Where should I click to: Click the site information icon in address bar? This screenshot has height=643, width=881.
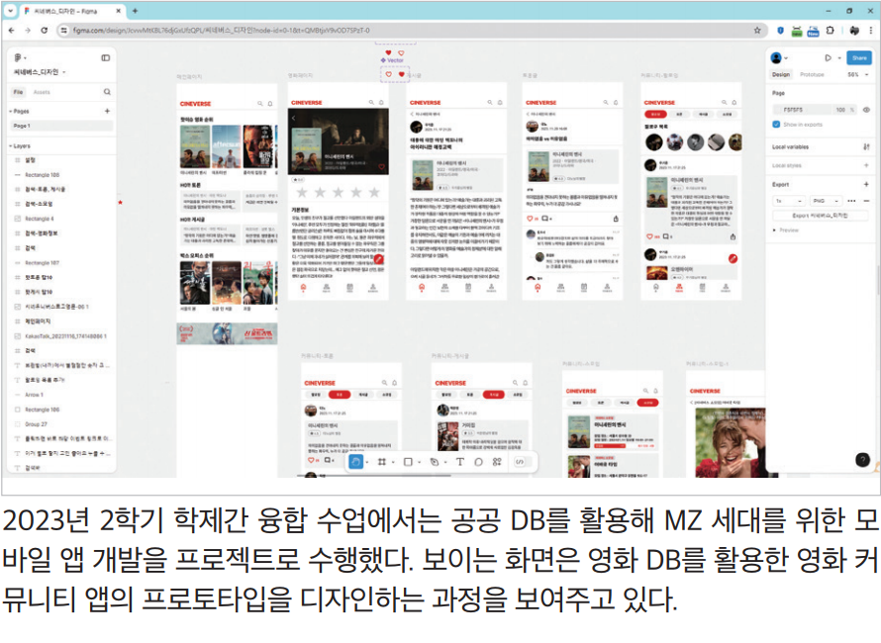click(63, 31)
